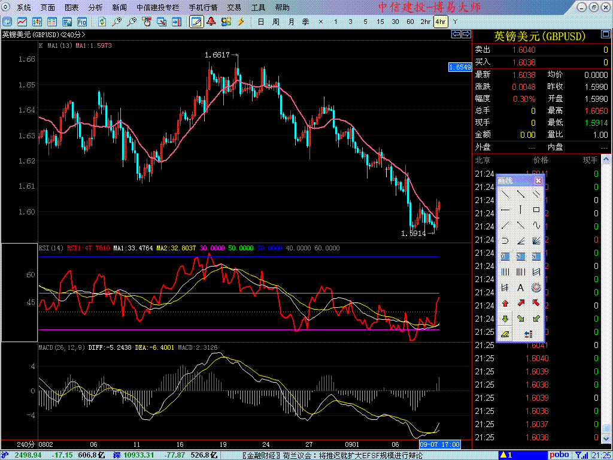Select the sine wave drawing tool
This screenshot has height=460, width=613.
[536, 225]
